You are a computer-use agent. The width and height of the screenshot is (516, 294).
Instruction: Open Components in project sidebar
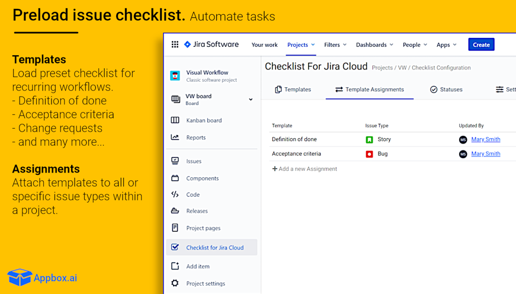[202, 178]
